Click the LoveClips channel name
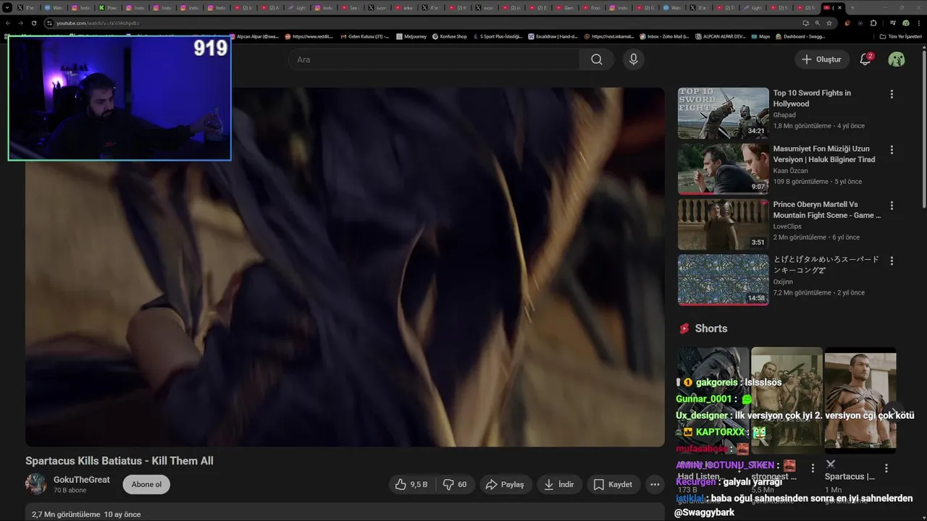This screenshot has height=521, width=927. [x=787, y=226]
